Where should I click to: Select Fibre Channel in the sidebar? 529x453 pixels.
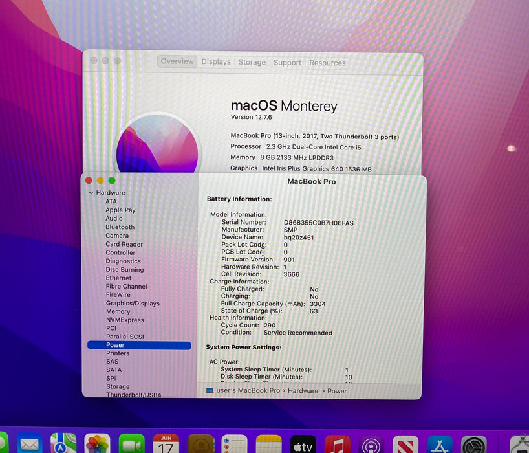(127, 286)
